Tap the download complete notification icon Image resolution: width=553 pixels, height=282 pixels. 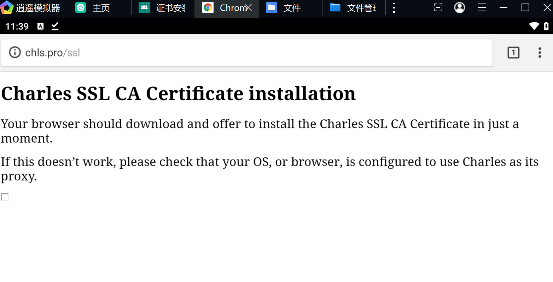[x=55, y=26]
